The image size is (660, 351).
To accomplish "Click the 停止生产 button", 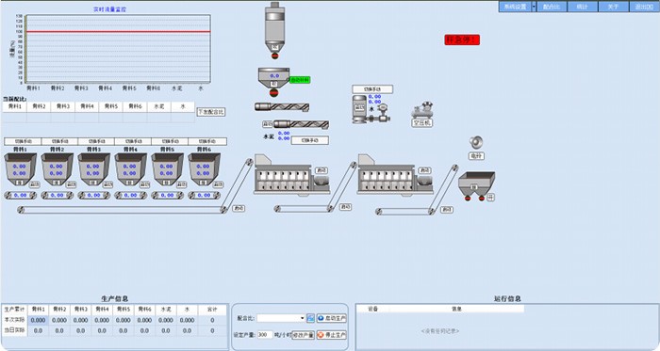I will (332, 335).
